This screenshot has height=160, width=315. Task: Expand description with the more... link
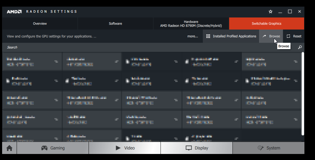point(193,36)
